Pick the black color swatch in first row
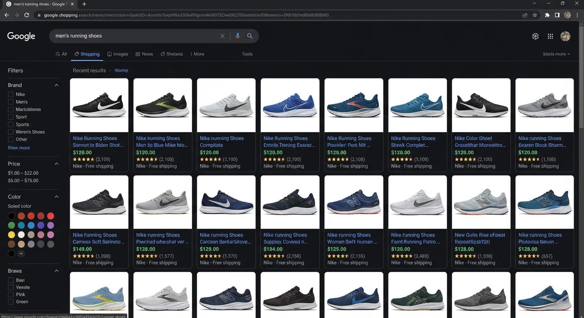 coord(12,216)
